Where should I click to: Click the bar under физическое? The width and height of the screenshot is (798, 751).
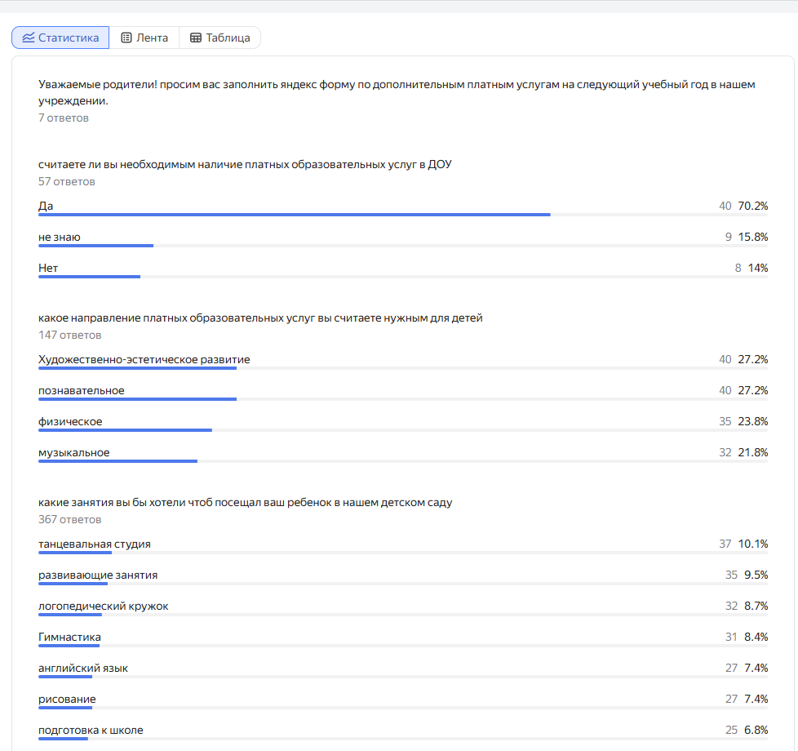tap(125, 430)
